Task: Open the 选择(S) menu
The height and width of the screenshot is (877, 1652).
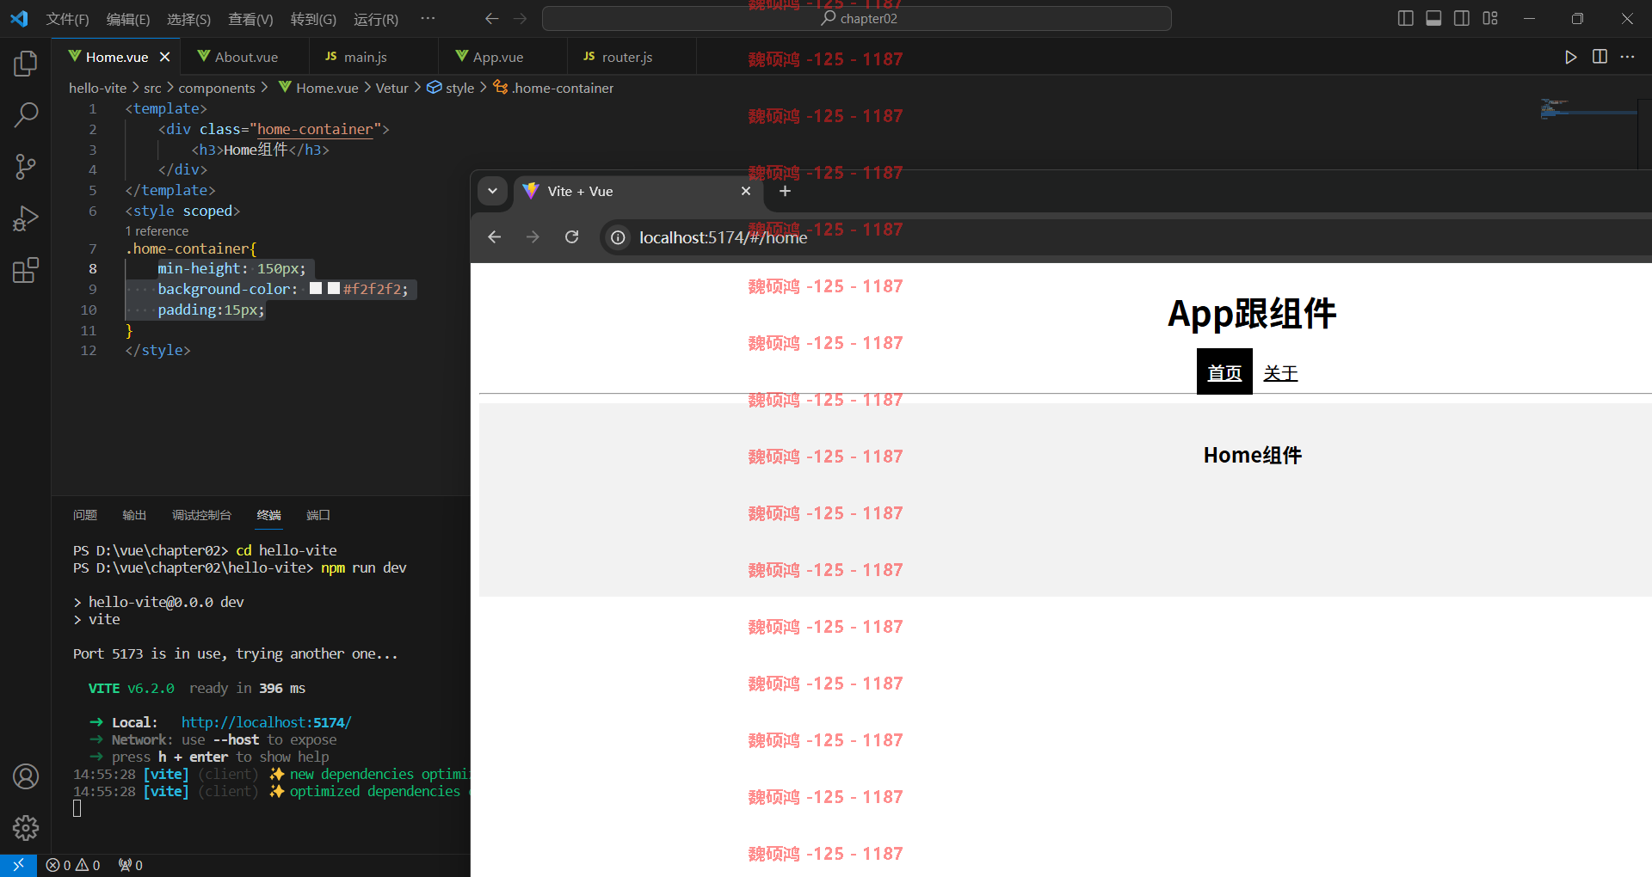Action: pos(188,19)
